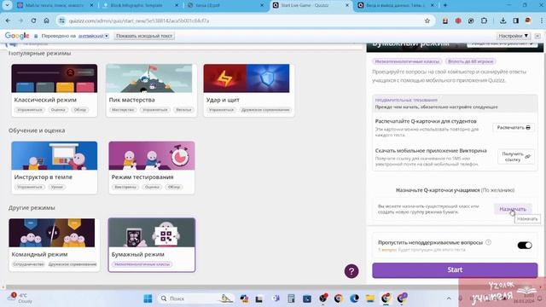Close the Google Translate bar
This screenshot has width=546, height=307.
click(x=537, y=36)
